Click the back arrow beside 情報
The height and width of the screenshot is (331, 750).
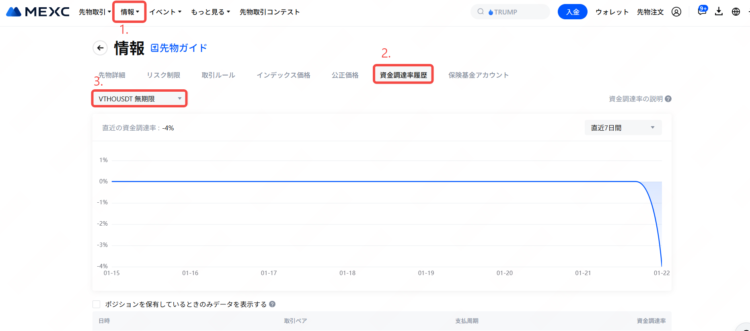coord(100,48)
